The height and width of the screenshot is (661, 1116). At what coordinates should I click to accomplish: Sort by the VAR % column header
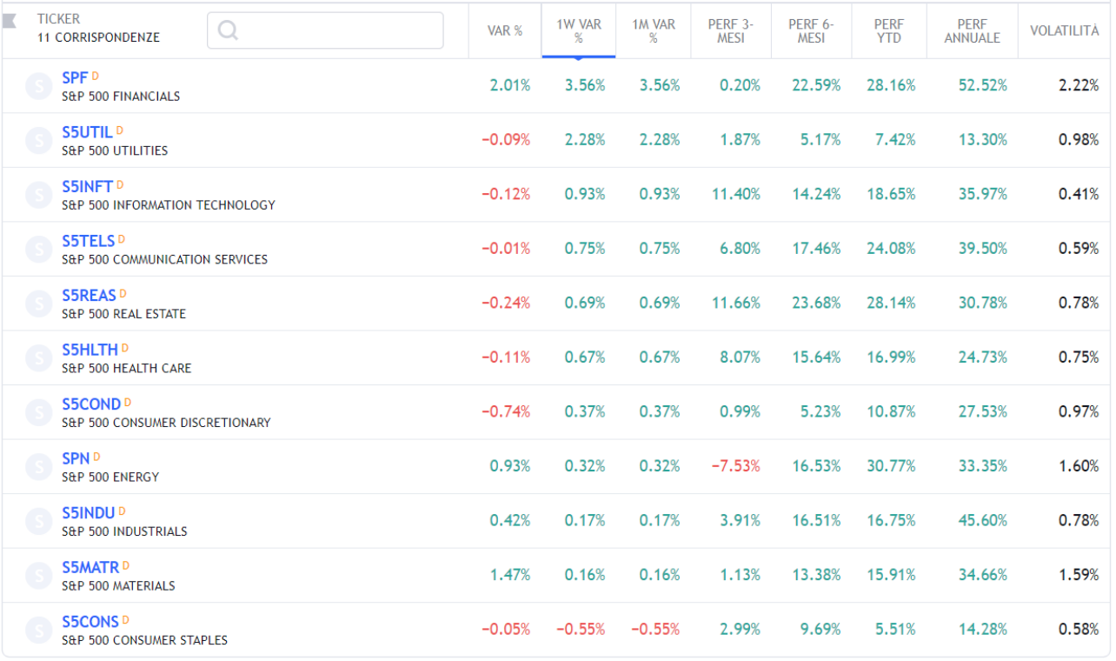(505, 30)
